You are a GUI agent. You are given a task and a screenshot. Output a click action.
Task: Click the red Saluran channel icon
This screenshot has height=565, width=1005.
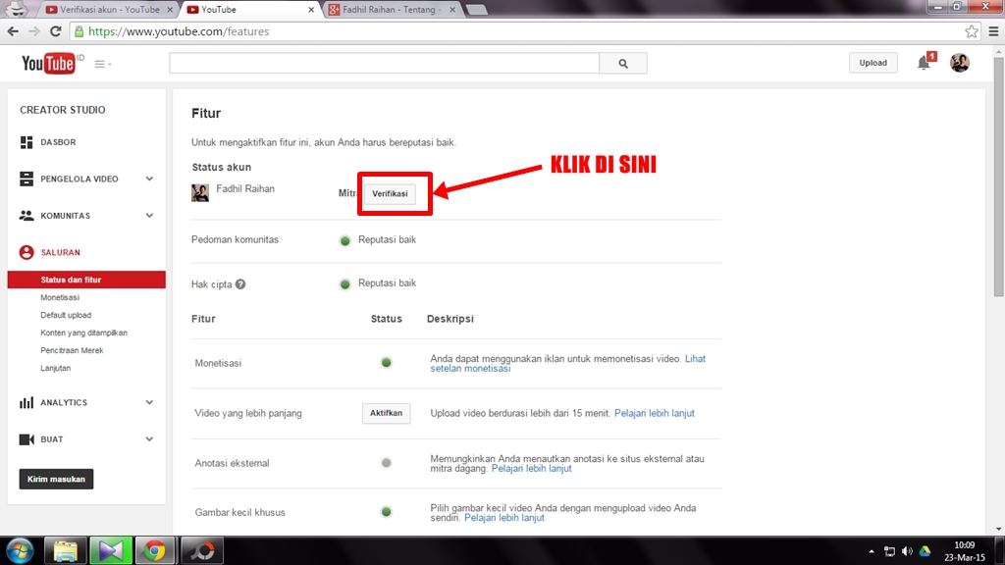tap(26, 251)
